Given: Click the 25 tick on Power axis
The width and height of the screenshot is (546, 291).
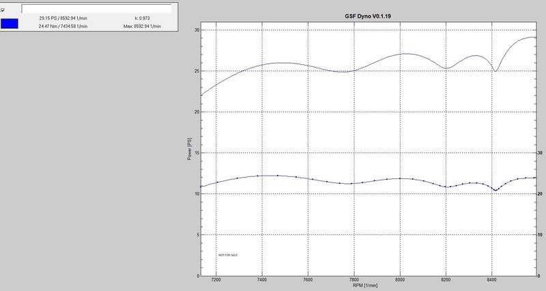Looking at the screenshot, I should 197,71.
